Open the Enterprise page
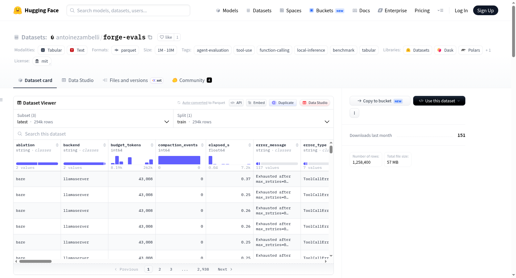This screenshot has width=516, height=278. coord(392,11)
